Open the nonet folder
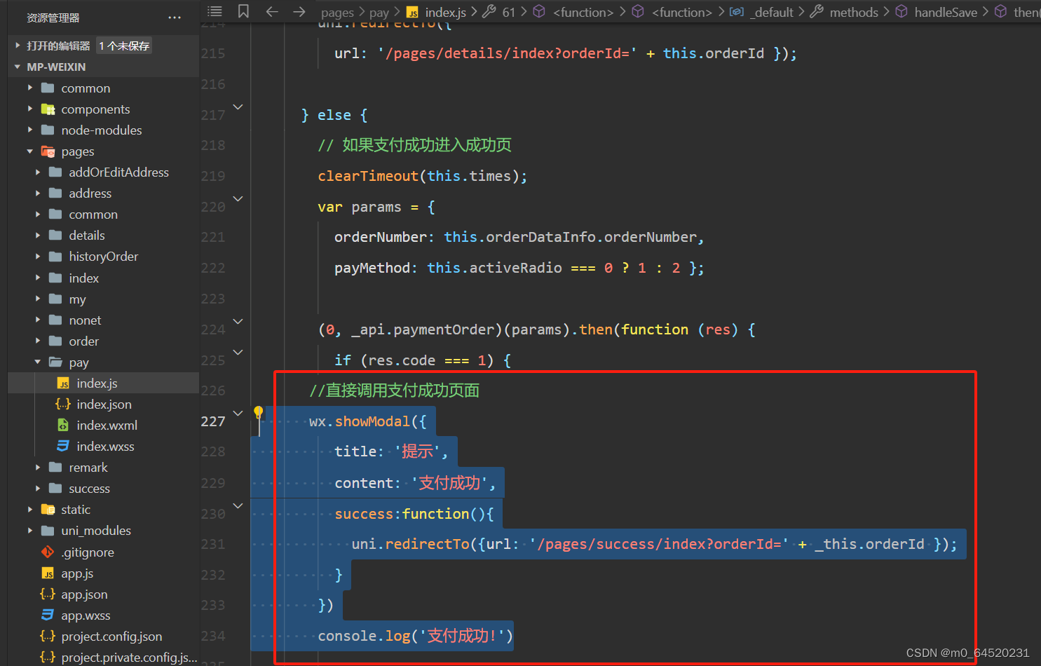 [x=86, y=320]
